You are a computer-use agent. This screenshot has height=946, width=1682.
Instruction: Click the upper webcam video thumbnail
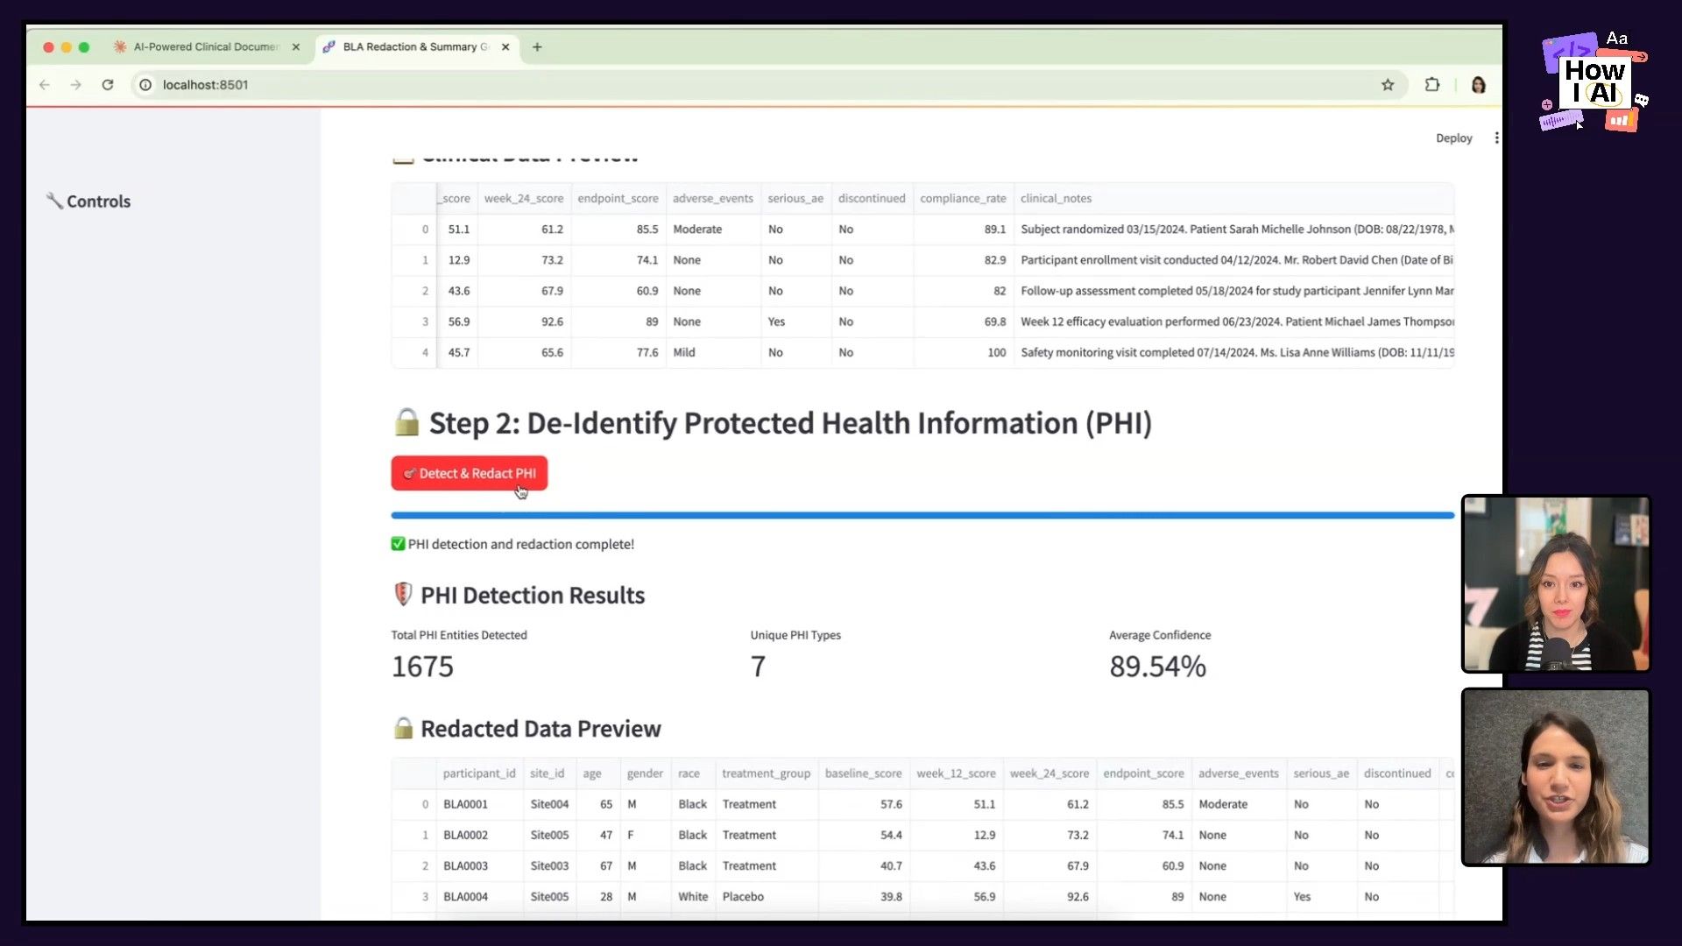click(1556, 583)
